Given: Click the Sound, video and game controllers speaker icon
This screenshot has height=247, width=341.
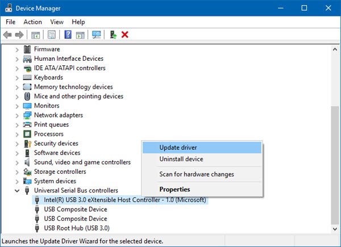Looking at the screenshot, I should click(27, 162).
